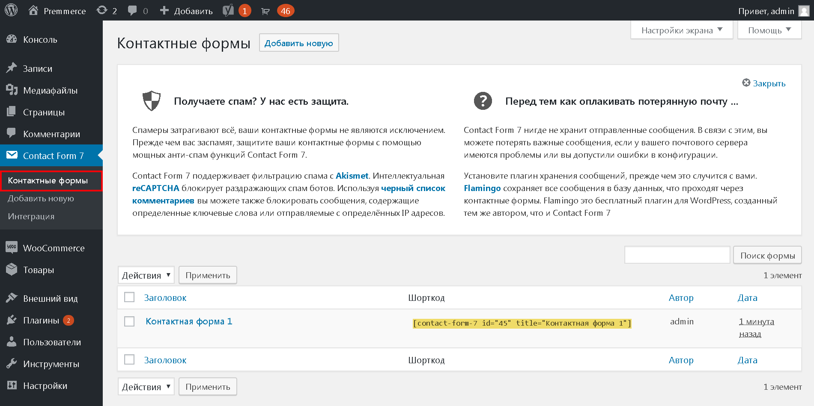Screen dimensions: 814x406
Task: Click the Товары box icon
Action: coord(12,269)
